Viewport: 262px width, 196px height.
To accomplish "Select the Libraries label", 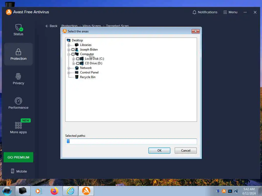I will point(86,45).
